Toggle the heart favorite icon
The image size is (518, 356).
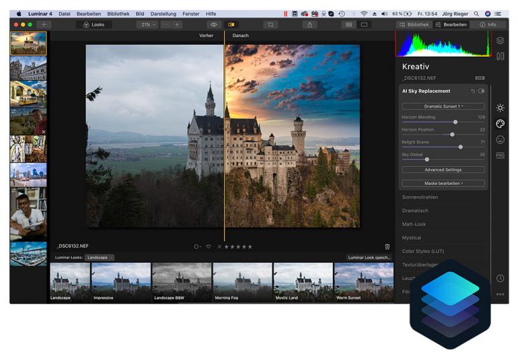pos(209,246)
